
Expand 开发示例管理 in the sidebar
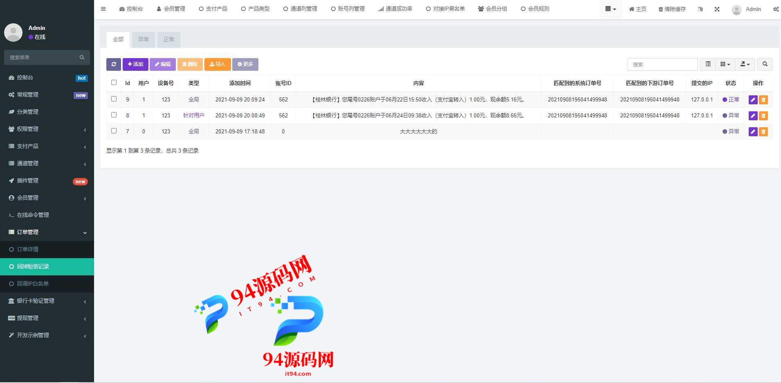click(47, 336)
